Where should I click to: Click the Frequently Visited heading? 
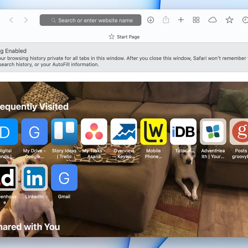click(34, 106)
